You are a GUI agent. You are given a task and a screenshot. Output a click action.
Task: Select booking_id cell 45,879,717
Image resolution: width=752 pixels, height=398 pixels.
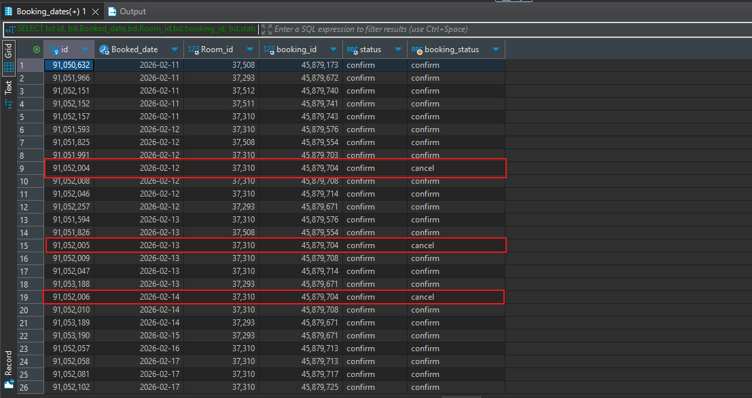pyautogui.click(x=301, y=374)
